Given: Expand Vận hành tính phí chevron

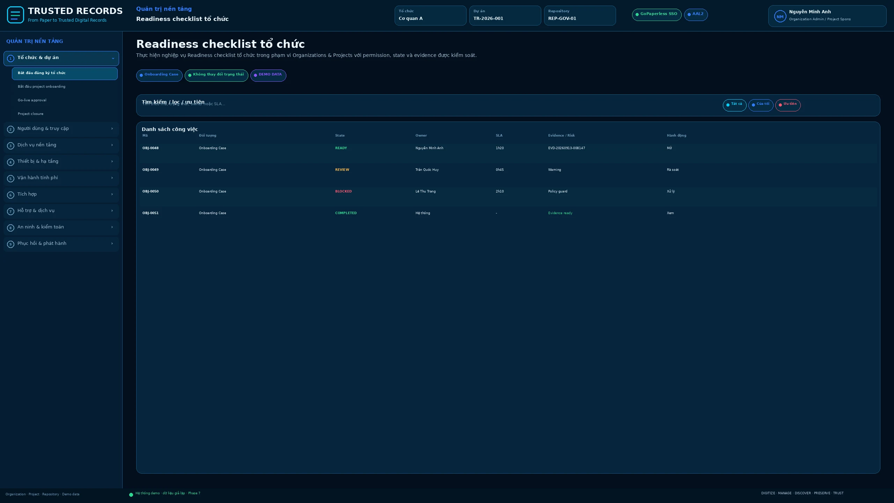Looking at the screenshot, I should tap(112, 178).
